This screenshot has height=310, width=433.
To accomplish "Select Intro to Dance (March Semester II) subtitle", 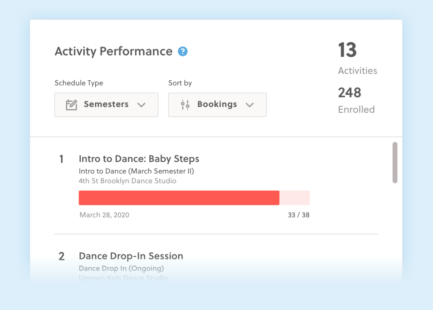I will click(x=136, y=171).
